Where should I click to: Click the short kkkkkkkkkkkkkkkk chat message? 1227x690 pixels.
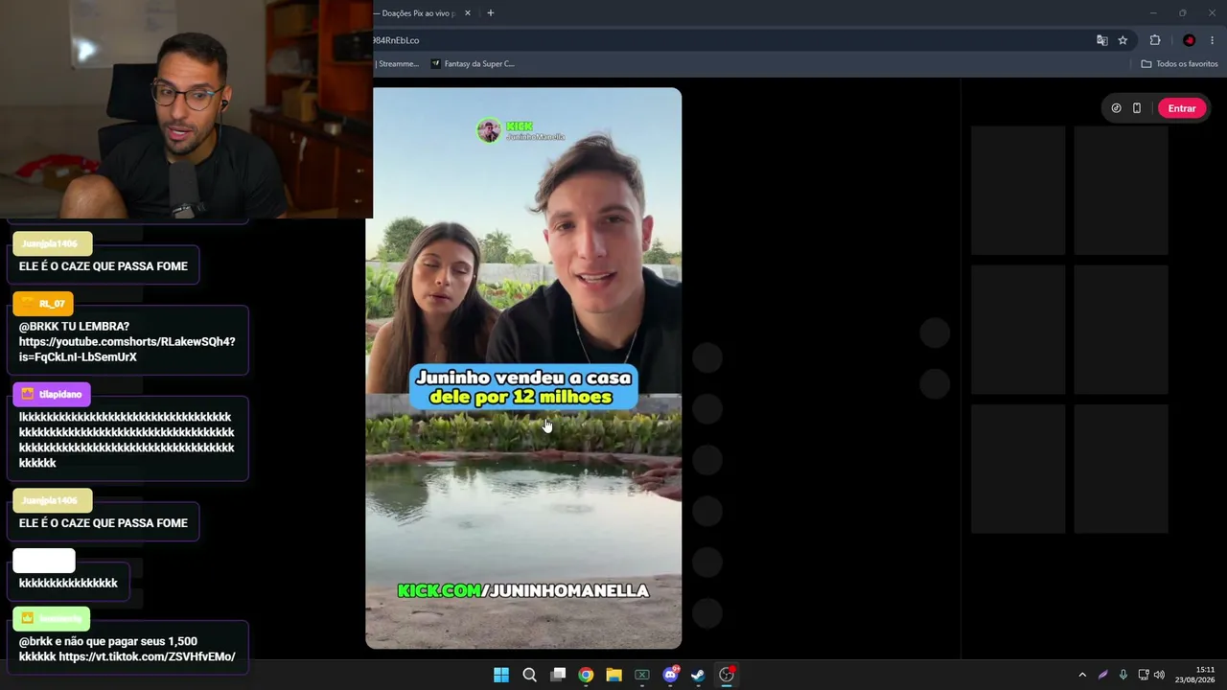pyautogui.click(x=68, y=583)
